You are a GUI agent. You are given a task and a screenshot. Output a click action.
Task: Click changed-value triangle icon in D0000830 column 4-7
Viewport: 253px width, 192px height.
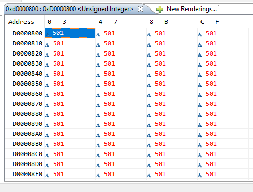(98, 65)
